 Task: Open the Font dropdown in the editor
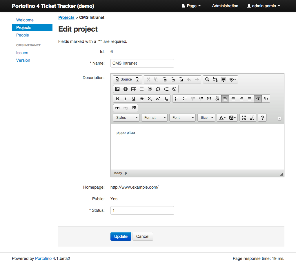click(x=182, y=117)
